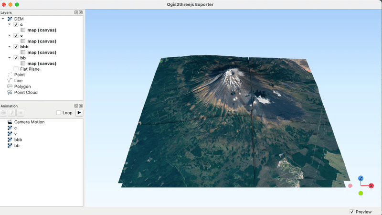Uncheck DEM layer bb

16,58
